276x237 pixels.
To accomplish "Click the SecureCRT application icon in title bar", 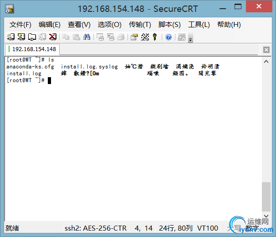I will [x=10, y=9].
